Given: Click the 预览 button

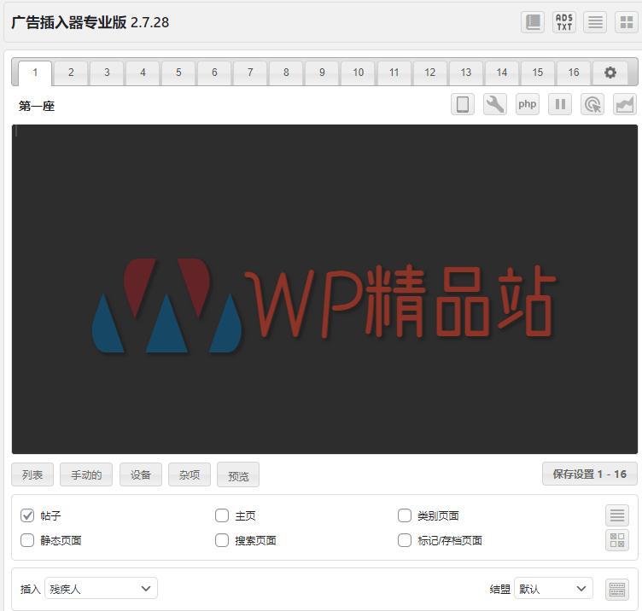Looking at the screenshot, I should (238, 474).
